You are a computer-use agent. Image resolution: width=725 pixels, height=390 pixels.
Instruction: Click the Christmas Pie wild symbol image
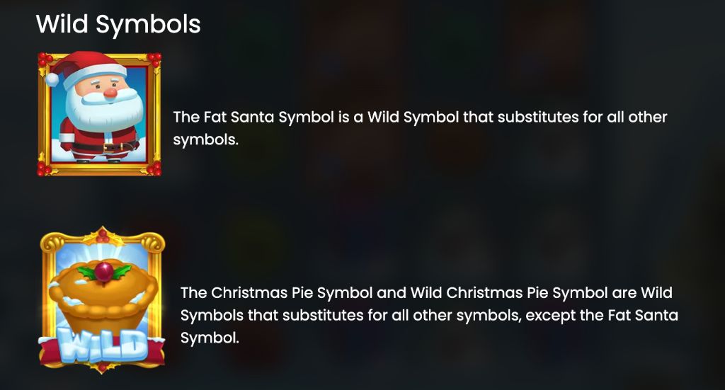tap(103, 301)
